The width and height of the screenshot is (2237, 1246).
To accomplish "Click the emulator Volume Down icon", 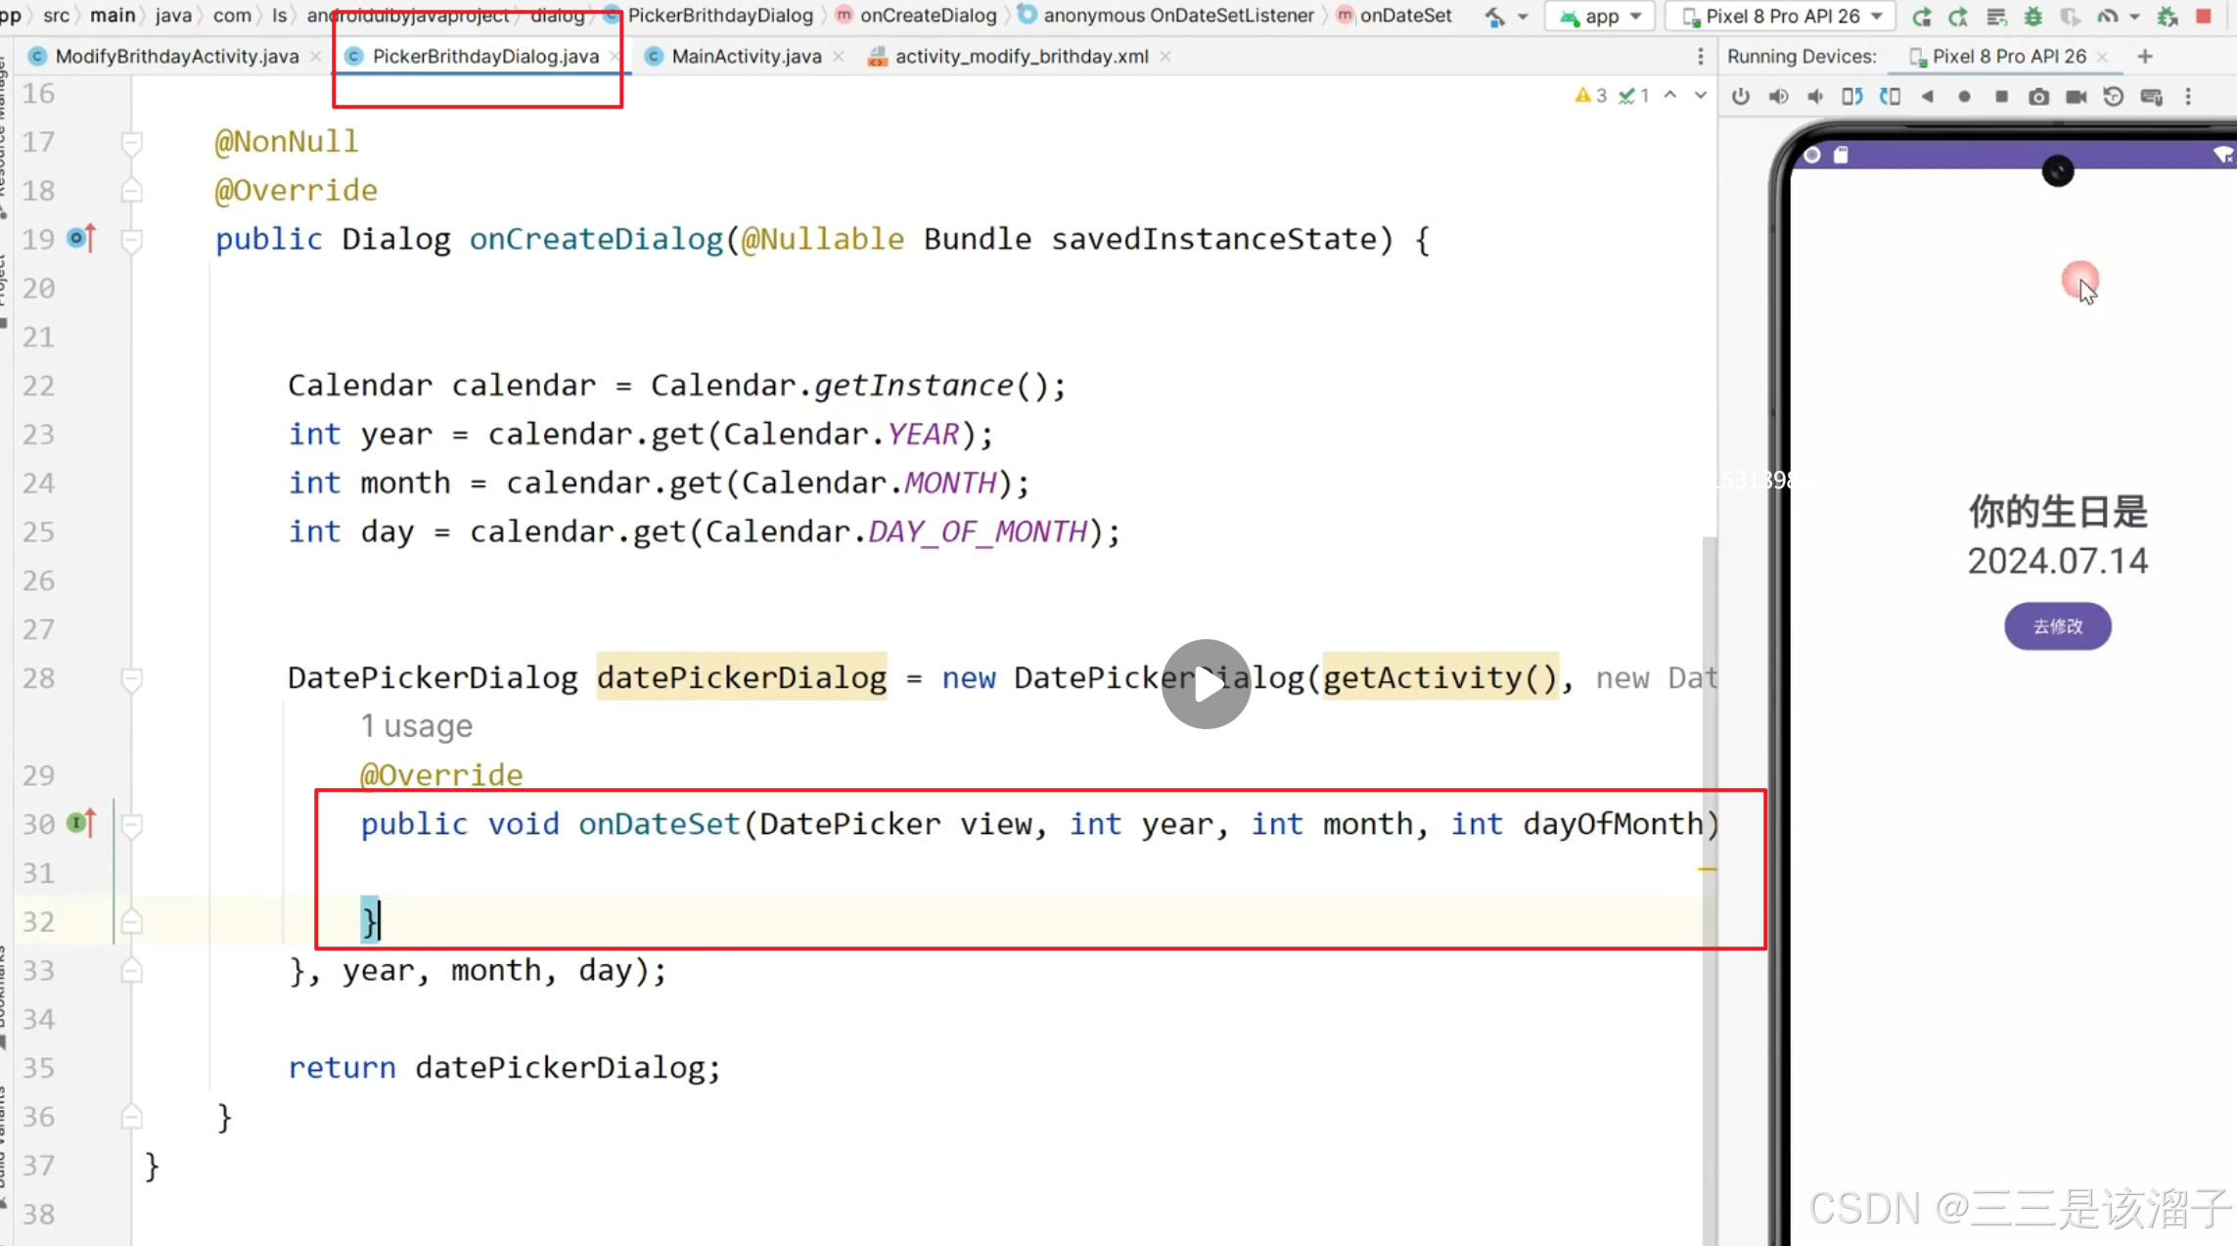I will tap(1815, 96).
